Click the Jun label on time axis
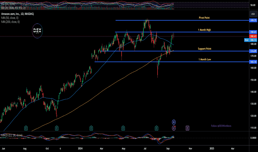The height and width of the screenshot is (152, 258). click(3, 149)
